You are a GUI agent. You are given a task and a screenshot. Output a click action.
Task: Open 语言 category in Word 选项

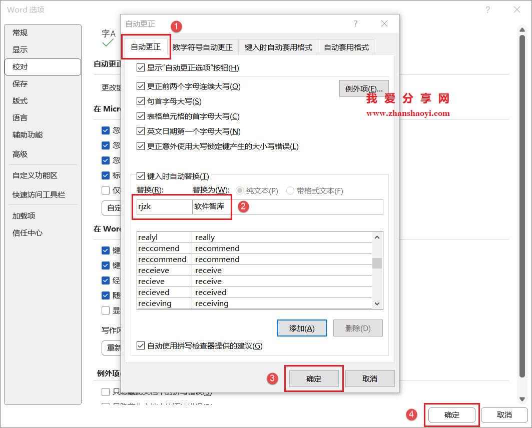43,117
